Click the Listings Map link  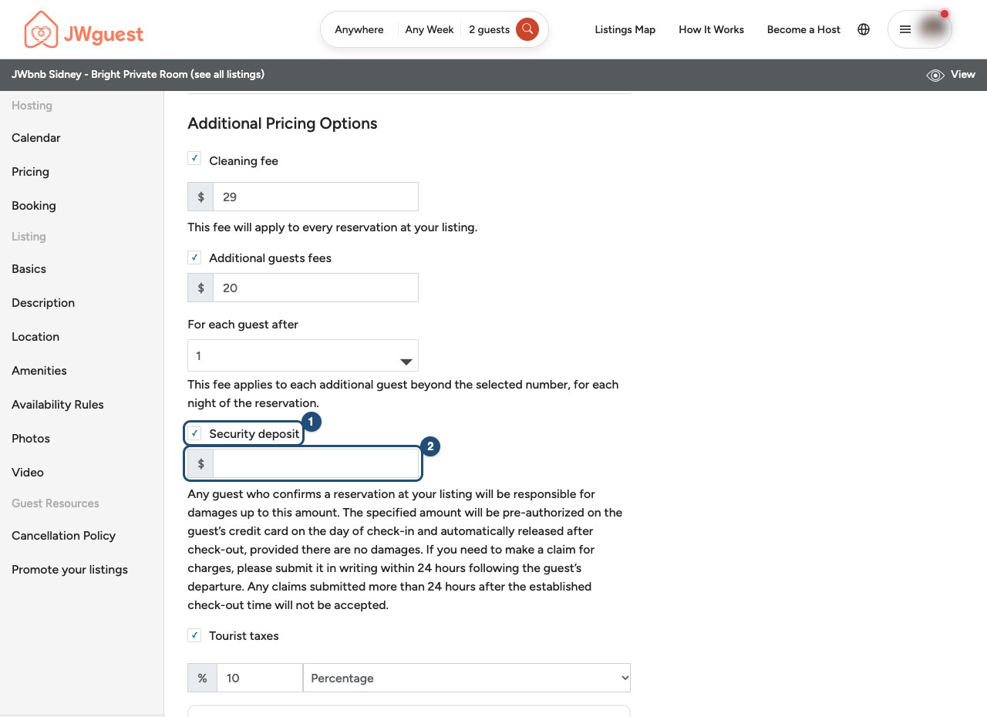pos(625,29)
